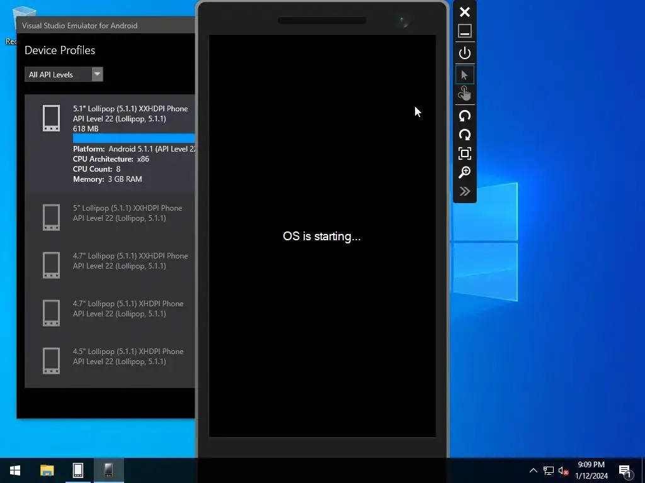Select the 5.1" Lollipop XXHDPI Phone profile
The height and width of the screenshot is (483, 645).
point(110,144)
